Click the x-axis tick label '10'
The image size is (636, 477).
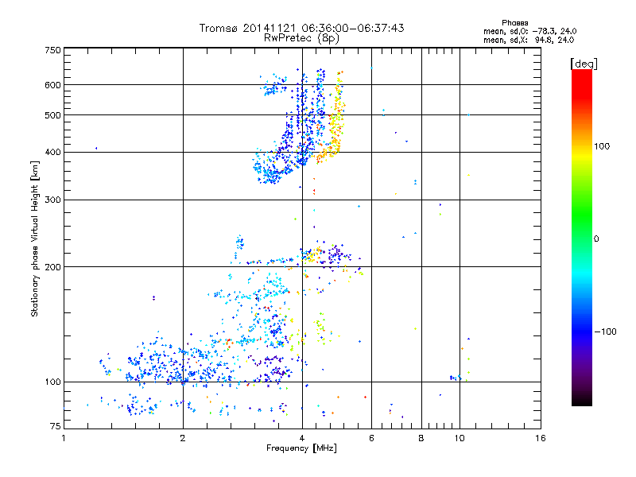tap(460, 438)
